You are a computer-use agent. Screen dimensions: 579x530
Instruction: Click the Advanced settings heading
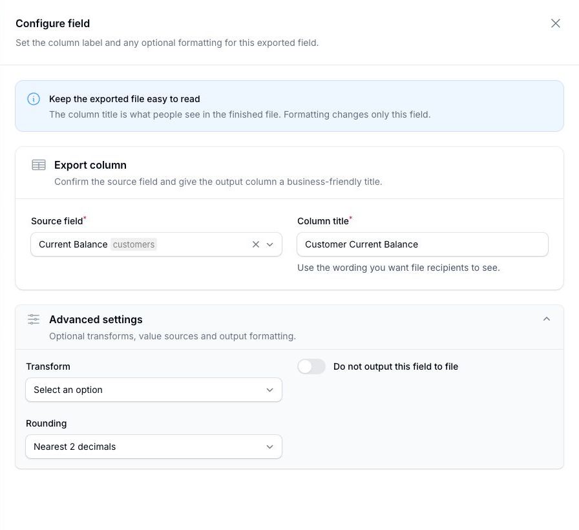pos(96,319)
